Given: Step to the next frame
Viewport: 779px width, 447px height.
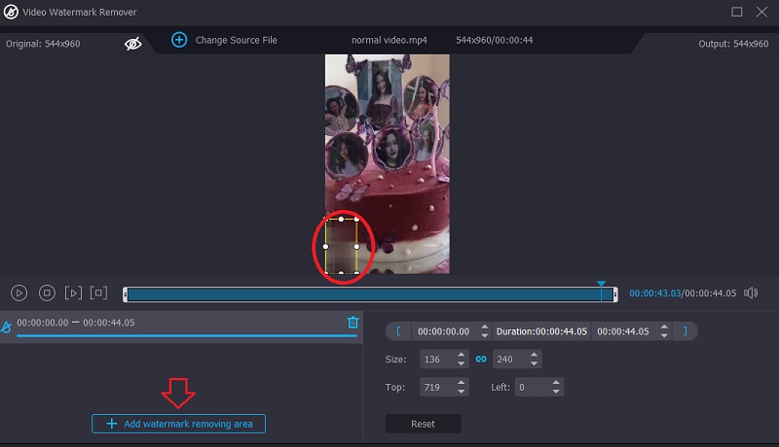Looking at the screenshot, I should [73, 292].
